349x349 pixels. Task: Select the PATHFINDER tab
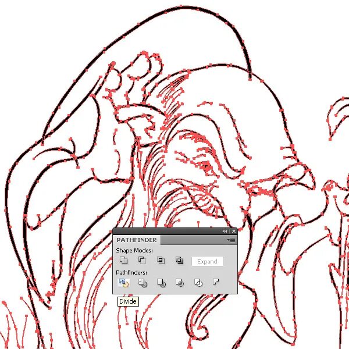137,240
